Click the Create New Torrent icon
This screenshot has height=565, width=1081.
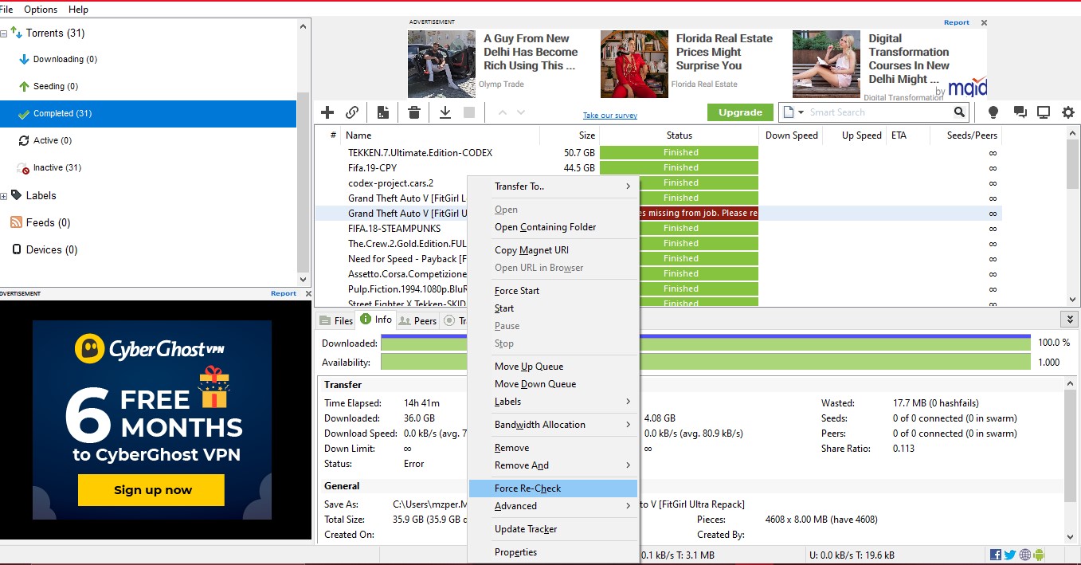383,112
